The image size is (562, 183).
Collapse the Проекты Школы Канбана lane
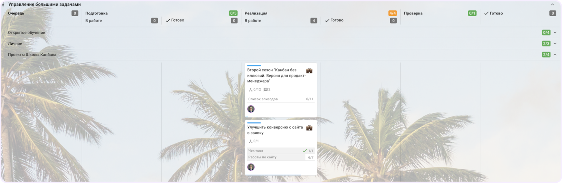(555, 54)
